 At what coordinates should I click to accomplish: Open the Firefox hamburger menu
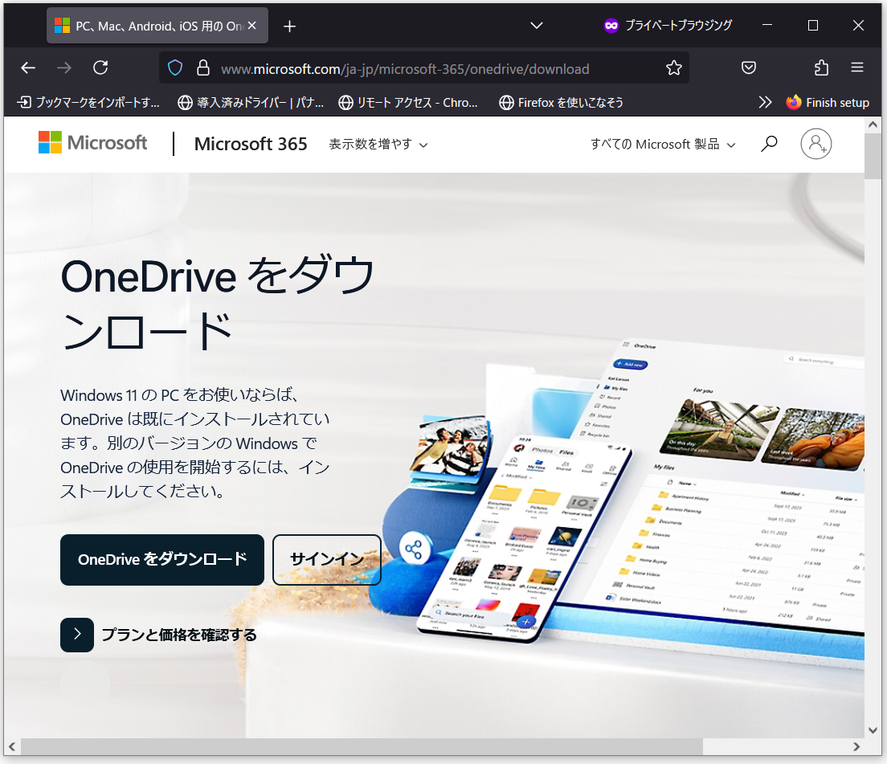point(857,67)
